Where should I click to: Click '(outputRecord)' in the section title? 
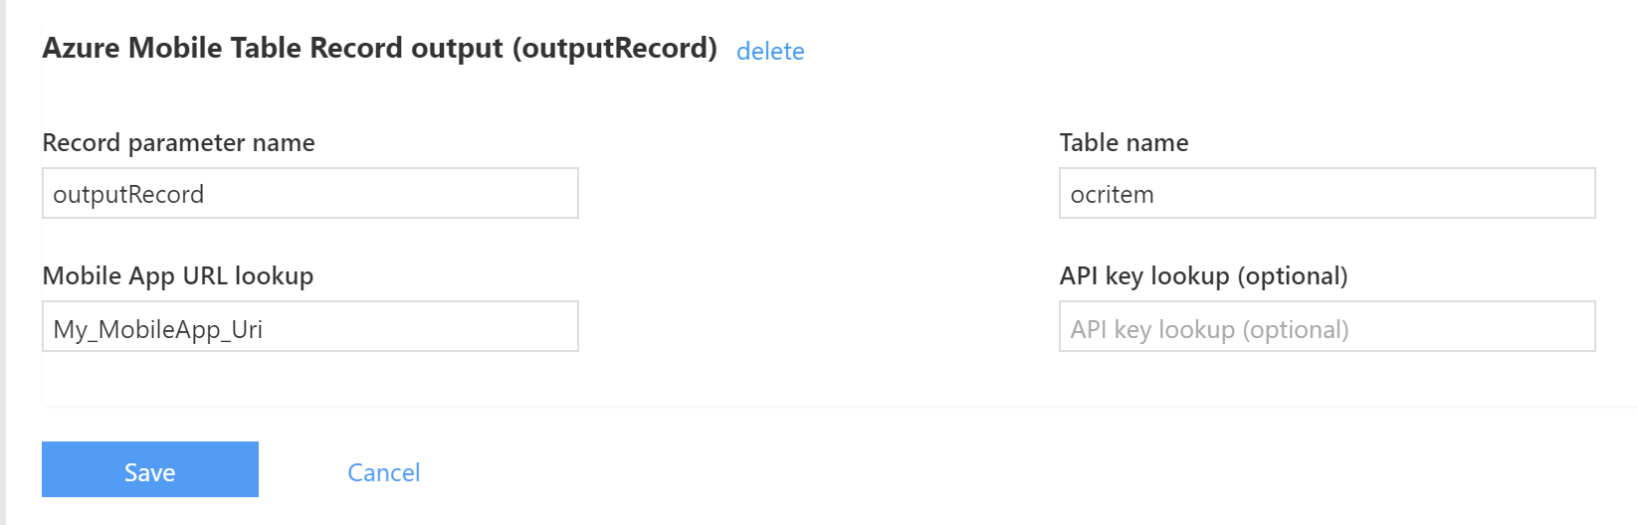pyautogui.click(x=615, y=49)
